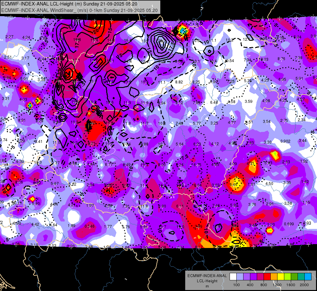Click the map value 4.03
The height and width of the screenshot is (291, 317).
click(23, 100)
